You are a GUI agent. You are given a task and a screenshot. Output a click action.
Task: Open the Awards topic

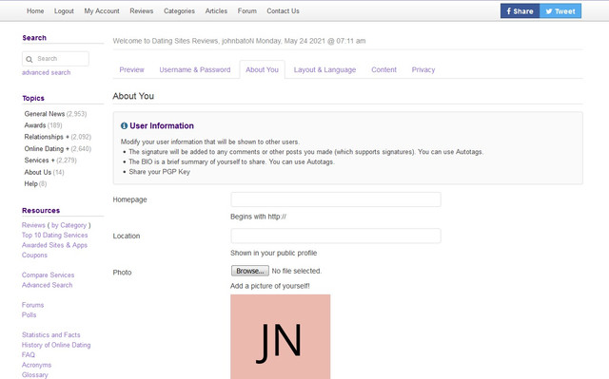coord(35,125)
